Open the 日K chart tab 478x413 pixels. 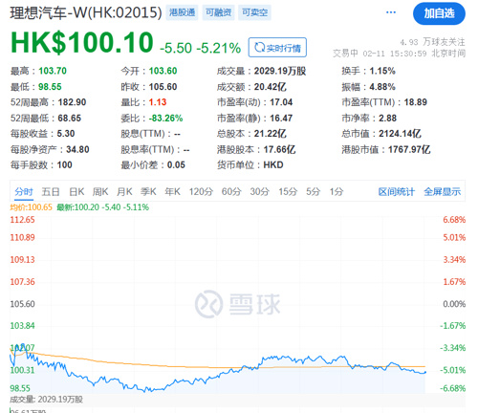pyautogui.click(x=76, y=192)
